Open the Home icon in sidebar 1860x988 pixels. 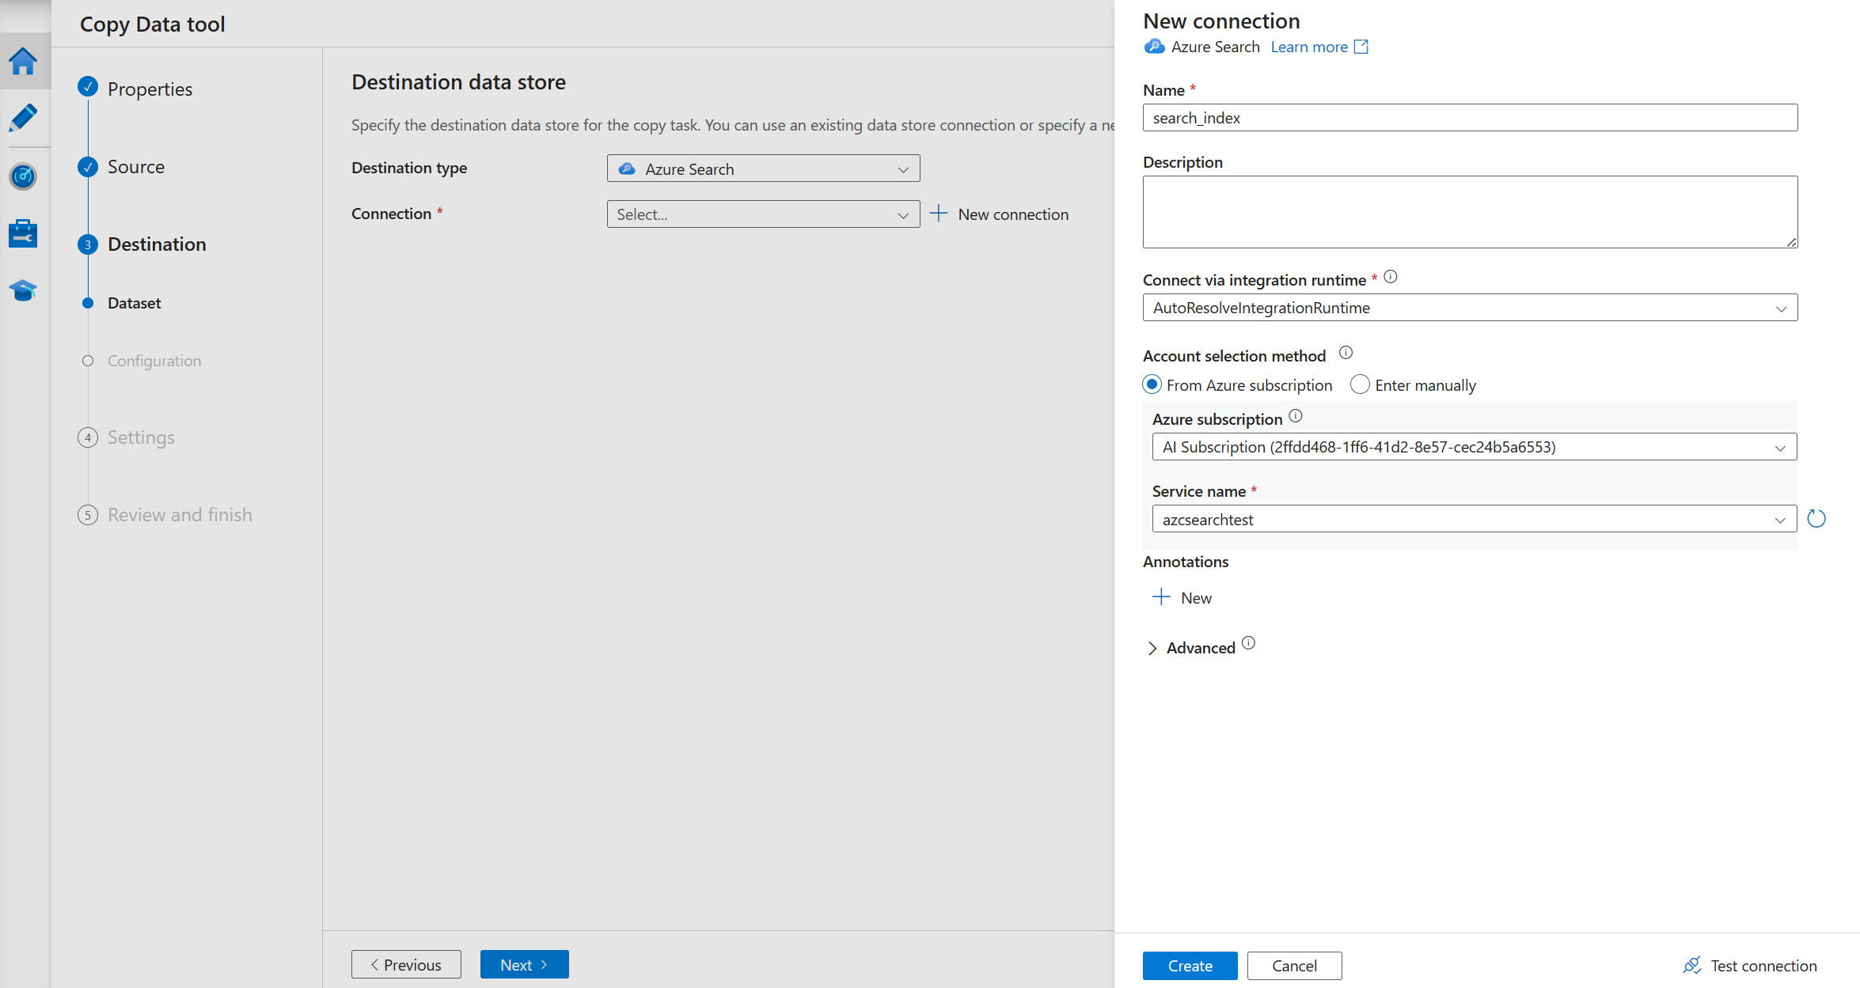(23, 61)
